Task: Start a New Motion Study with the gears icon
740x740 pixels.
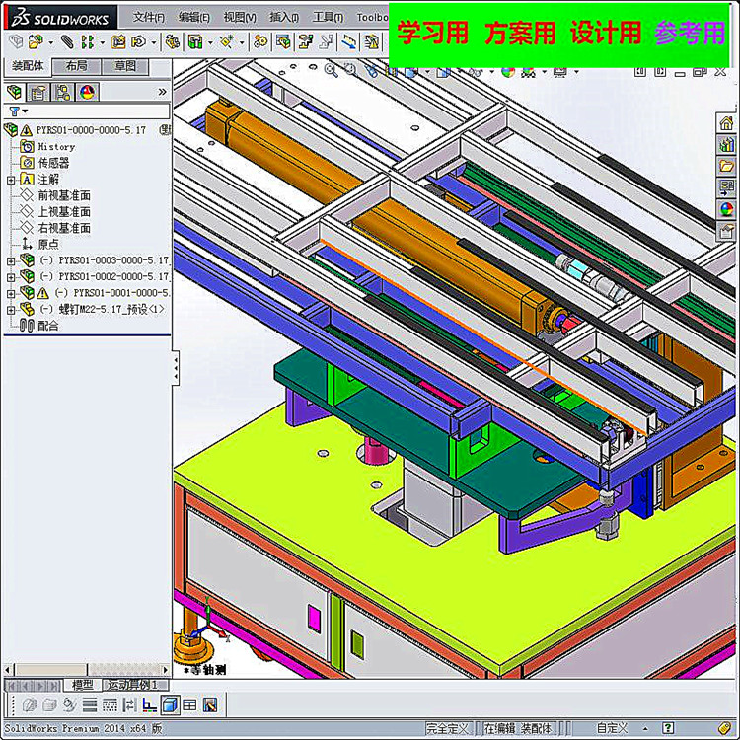Action: [260, 42]
